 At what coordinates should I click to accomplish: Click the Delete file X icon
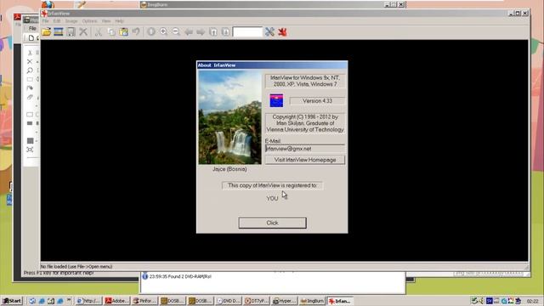coord(83,32)
